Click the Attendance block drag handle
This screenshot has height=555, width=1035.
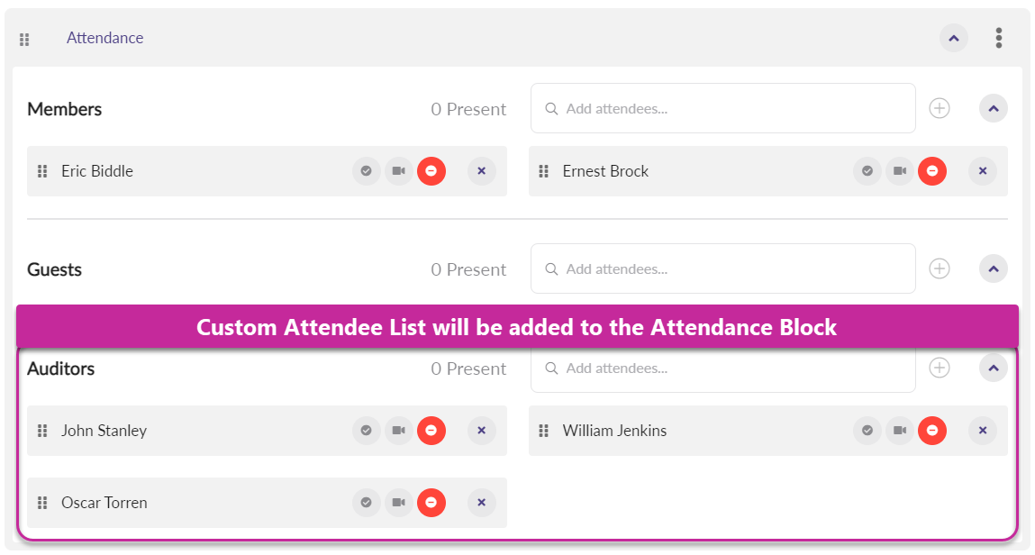pos(25,40)
